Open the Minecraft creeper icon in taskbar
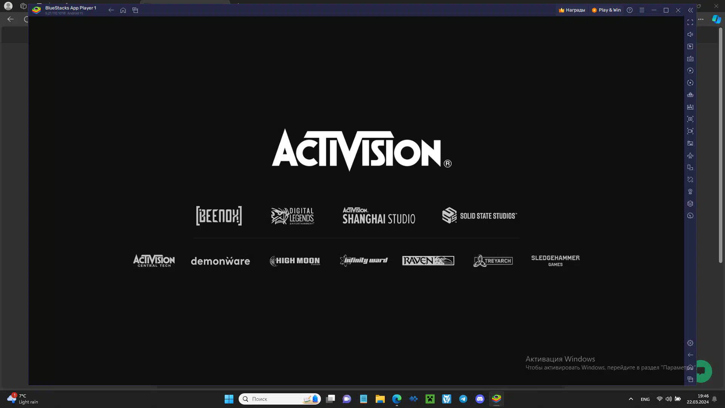This screenshot has width=725, height=408. point(430,399)
